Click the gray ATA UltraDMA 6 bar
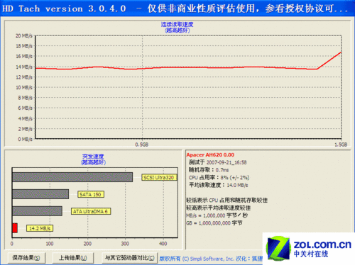This screenshot has width=355, height=265. tap(38, 211)
